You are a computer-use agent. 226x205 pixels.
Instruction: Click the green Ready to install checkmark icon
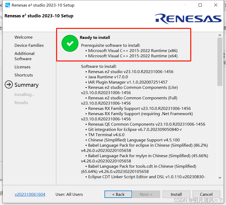click(70, 43)
